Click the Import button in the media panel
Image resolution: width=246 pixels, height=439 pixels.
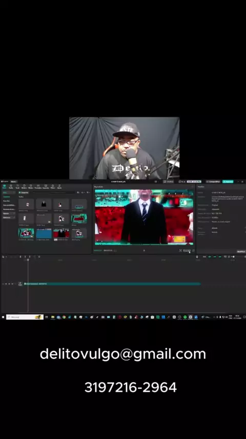click(24, 193)
